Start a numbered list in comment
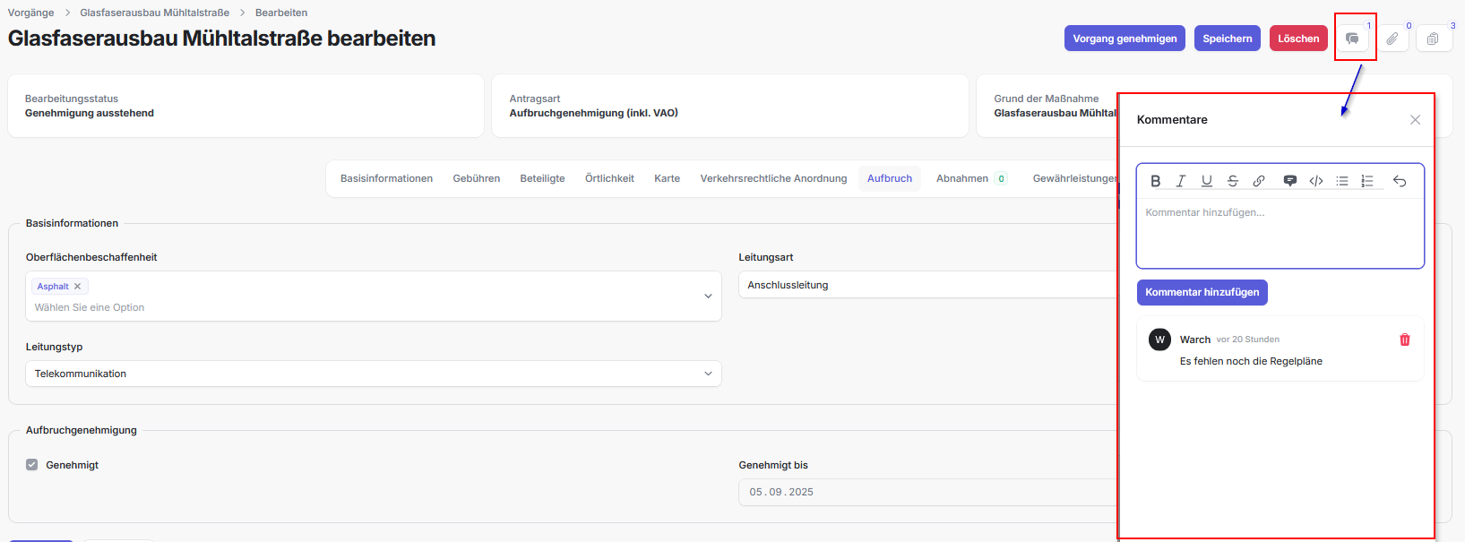 point(1367,181)
